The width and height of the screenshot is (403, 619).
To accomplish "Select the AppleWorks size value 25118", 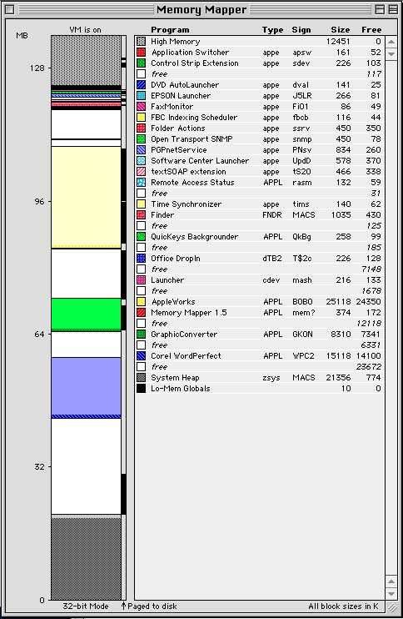I will pyautogui.click(x=338, y=302).
